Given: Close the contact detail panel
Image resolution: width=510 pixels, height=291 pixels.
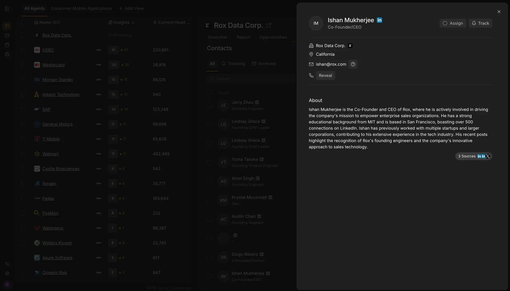Looking at the screenshot, I should tap(499, 12).
